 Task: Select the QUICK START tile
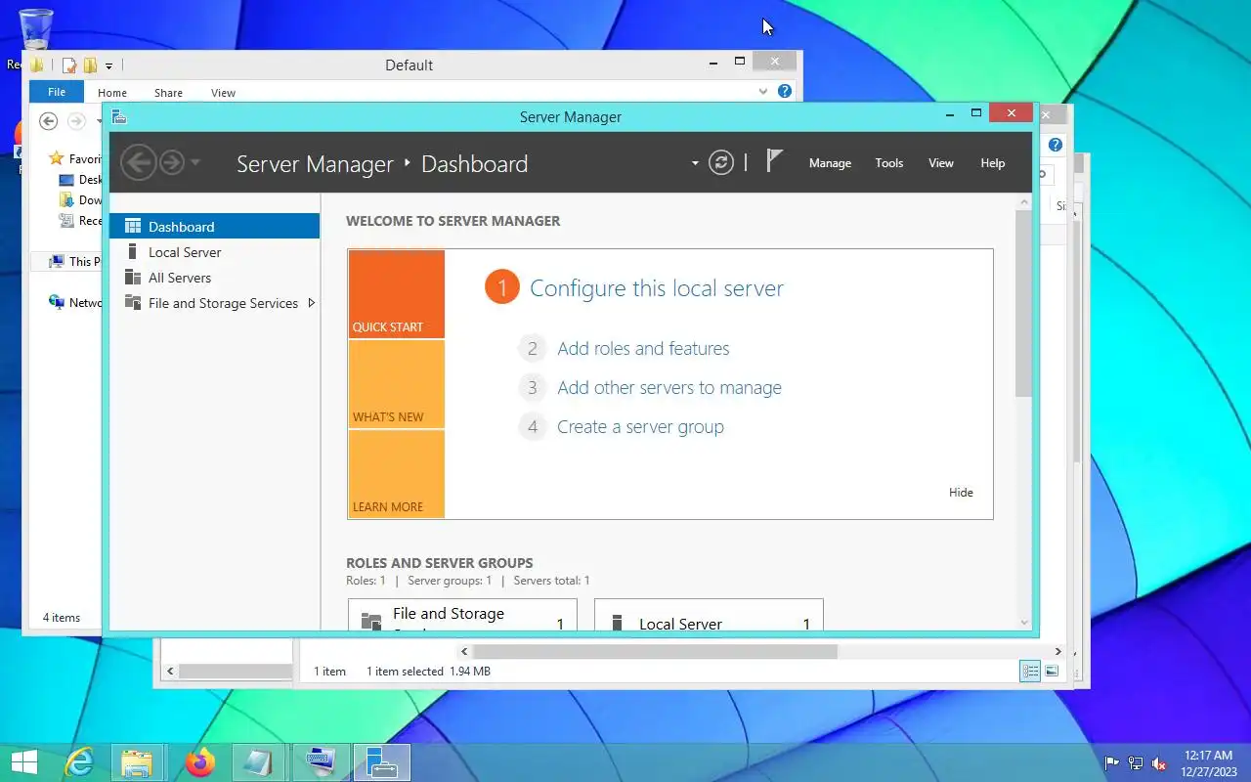(397, 294)
